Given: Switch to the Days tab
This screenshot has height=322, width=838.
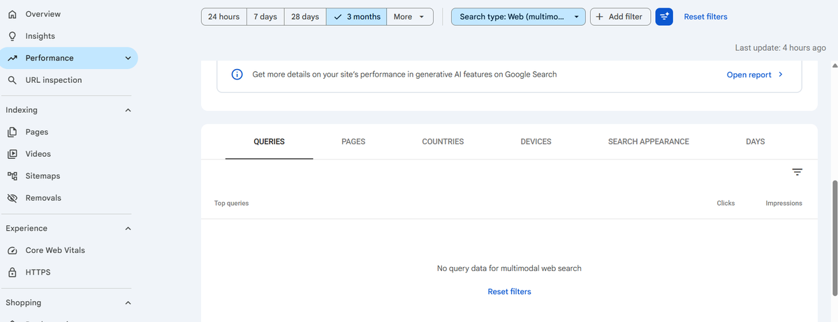Looking at the screenshot, I should [756, 141].
